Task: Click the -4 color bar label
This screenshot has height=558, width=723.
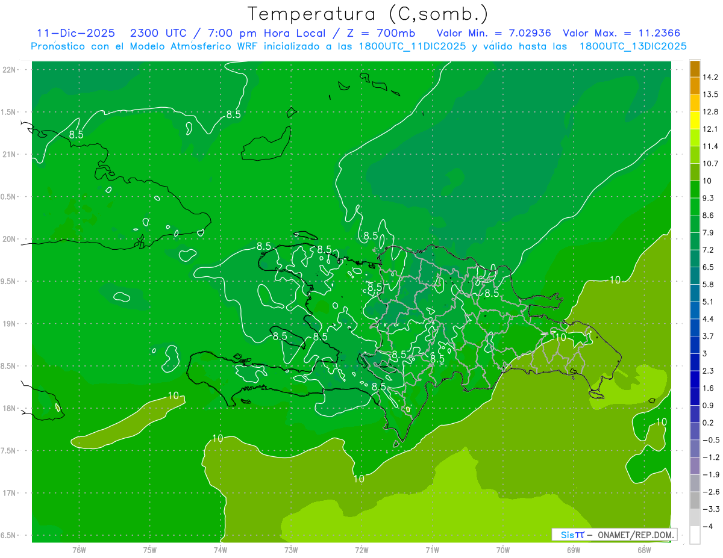Action: tap(708, 527)
